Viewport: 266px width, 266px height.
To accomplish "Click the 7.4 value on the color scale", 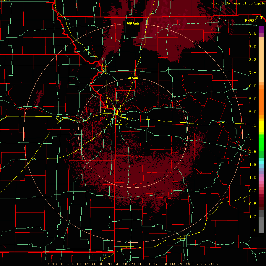I will tap(253, 73).
